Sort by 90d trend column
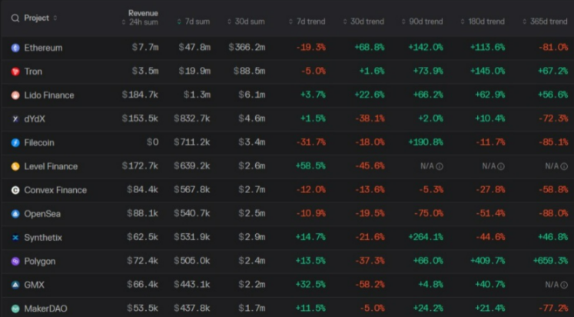The width and height of the screenshot is (574, 317). pos(422,22)
